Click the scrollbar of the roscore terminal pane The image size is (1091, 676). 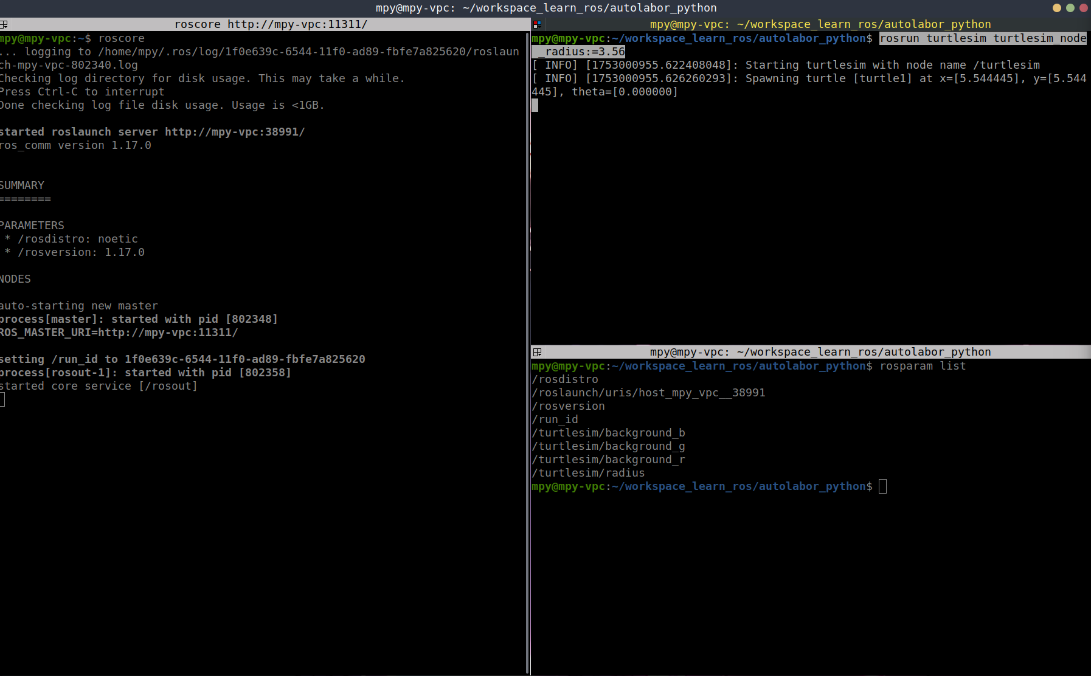point(527,353)
